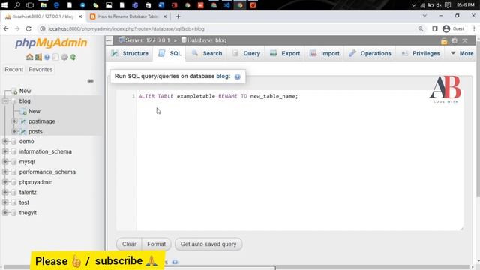Click top-level New database item

tap(25, 91)
